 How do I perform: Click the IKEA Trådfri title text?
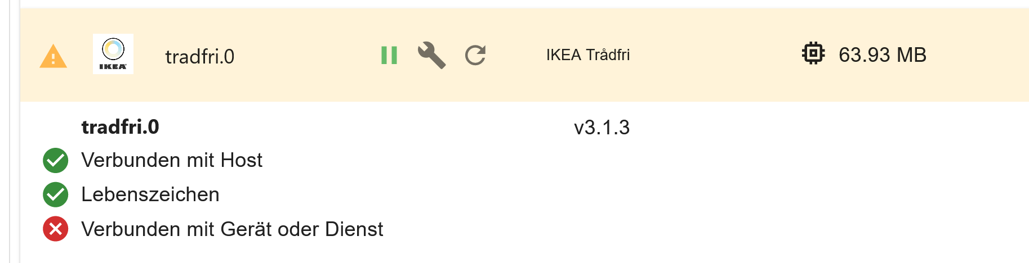pos(587,55)
